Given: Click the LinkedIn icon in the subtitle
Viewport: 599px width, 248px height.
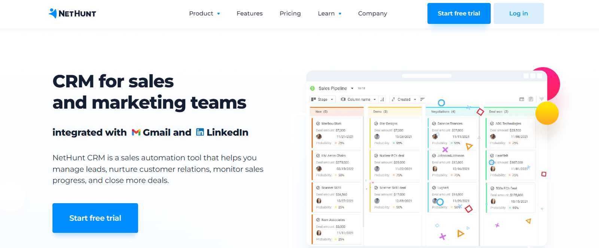Looking at the screenshot, I should point(200,132).
